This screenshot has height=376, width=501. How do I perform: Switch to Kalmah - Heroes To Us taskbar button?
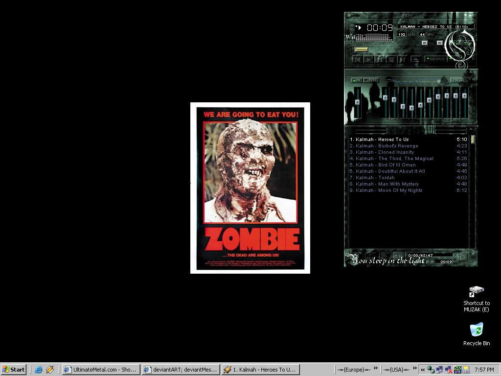(260, 370)
